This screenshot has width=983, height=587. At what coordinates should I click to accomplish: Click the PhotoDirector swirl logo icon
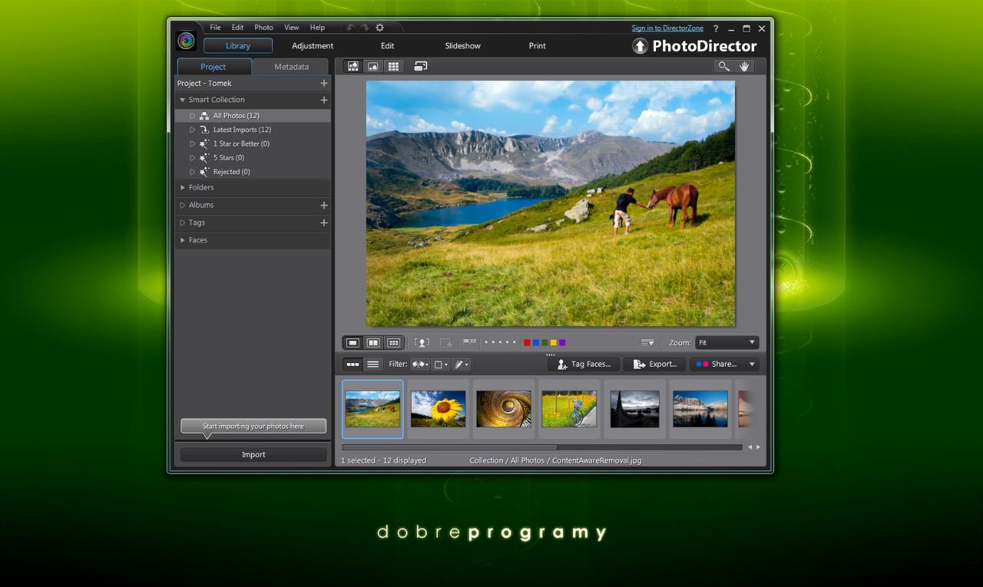pos(186,41)
